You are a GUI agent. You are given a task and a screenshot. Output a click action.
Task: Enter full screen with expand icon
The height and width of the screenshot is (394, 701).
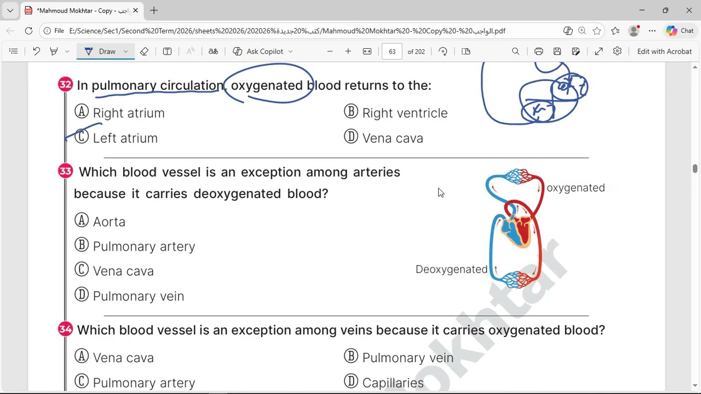(x=599, y=51)
